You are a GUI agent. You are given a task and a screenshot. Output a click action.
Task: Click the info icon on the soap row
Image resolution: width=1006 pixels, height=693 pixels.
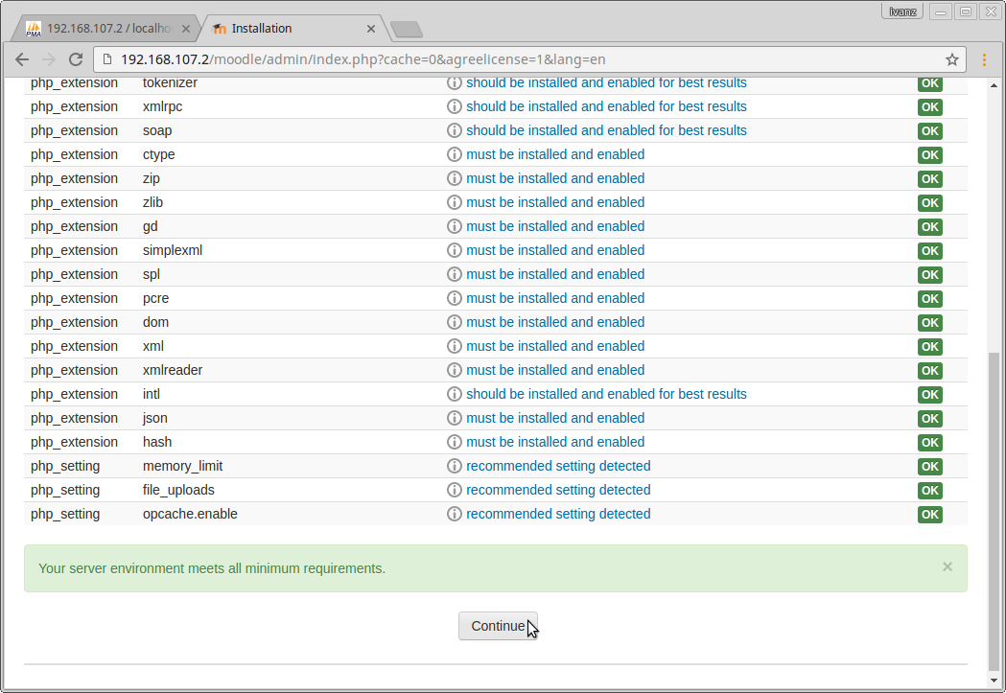pos(455,131)
